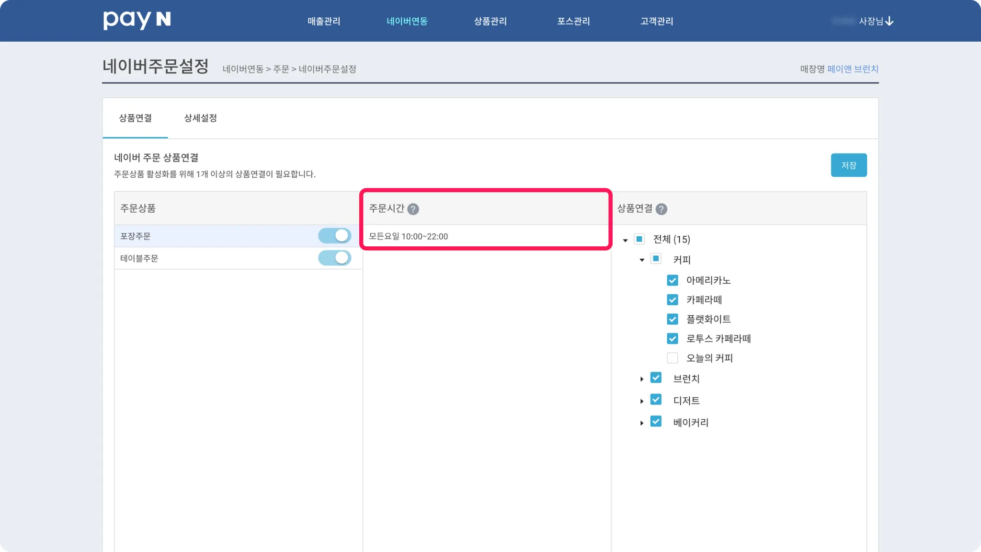Open the 사장님 account arrow menu
The width and height of the screenshot is (981, 552).
[889, 21]
